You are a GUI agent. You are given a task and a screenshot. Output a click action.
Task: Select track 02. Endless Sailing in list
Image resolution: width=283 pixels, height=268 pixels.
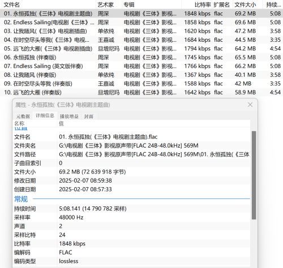(141, 22)
